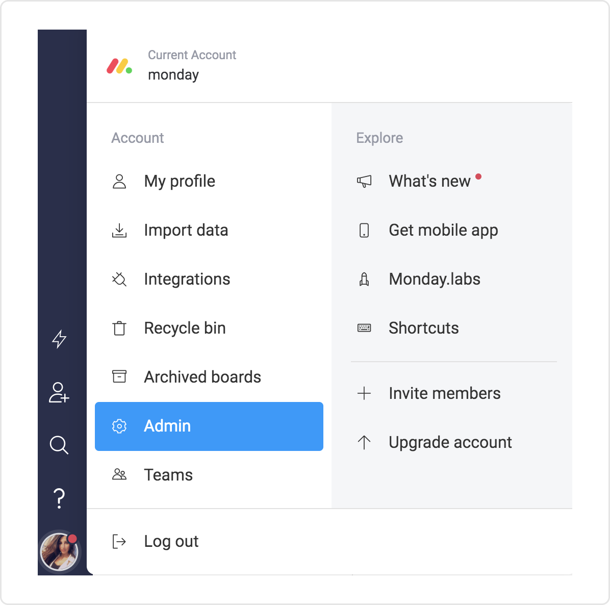Click the phone icon beside Get mobile app
Image resolution: width=610 pixels, height=605 pixels.
pos(364,231)
